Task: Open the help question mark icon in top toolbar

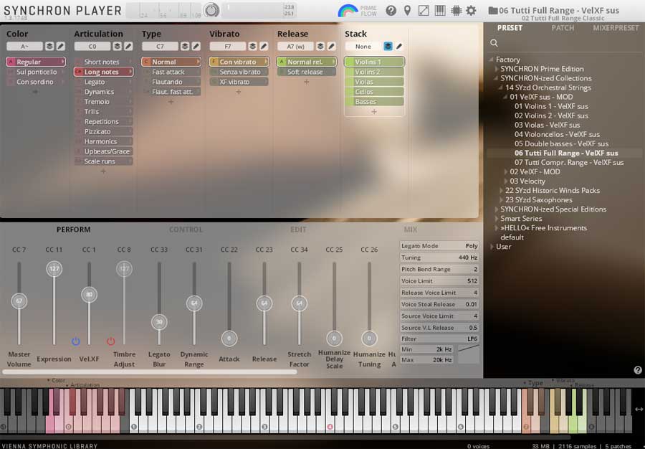Action: point(391,10)
